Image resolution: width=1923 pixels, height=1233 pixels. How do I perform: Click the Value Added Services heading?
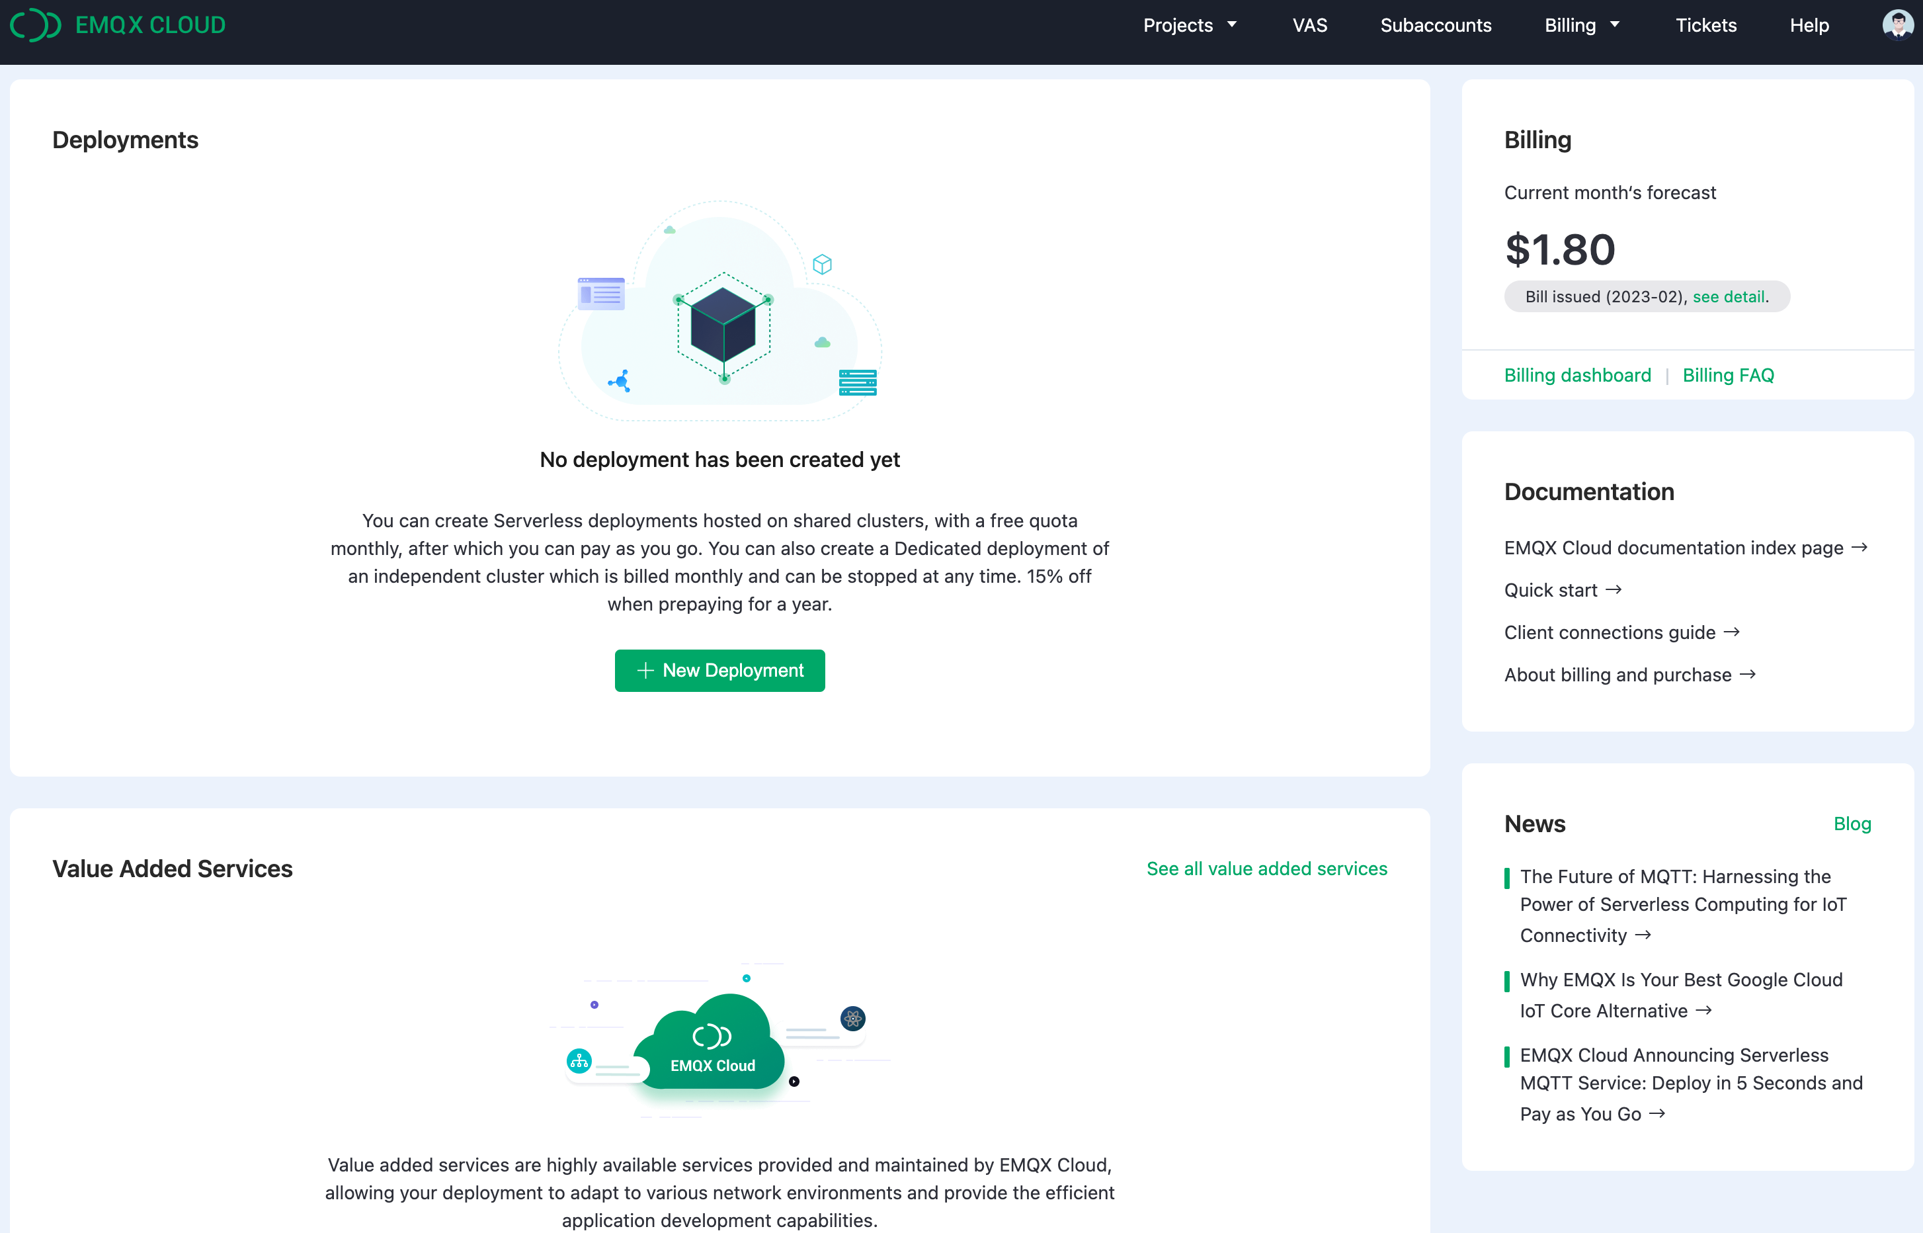172,869
